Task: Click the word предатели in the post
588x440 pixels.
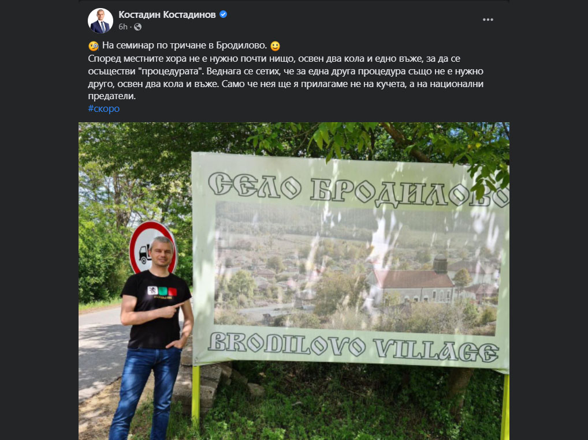Action: 111,96
